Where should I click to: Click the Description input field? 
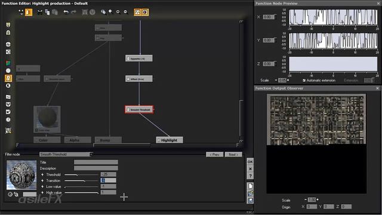pyautogui.click(x=96, y=168)
